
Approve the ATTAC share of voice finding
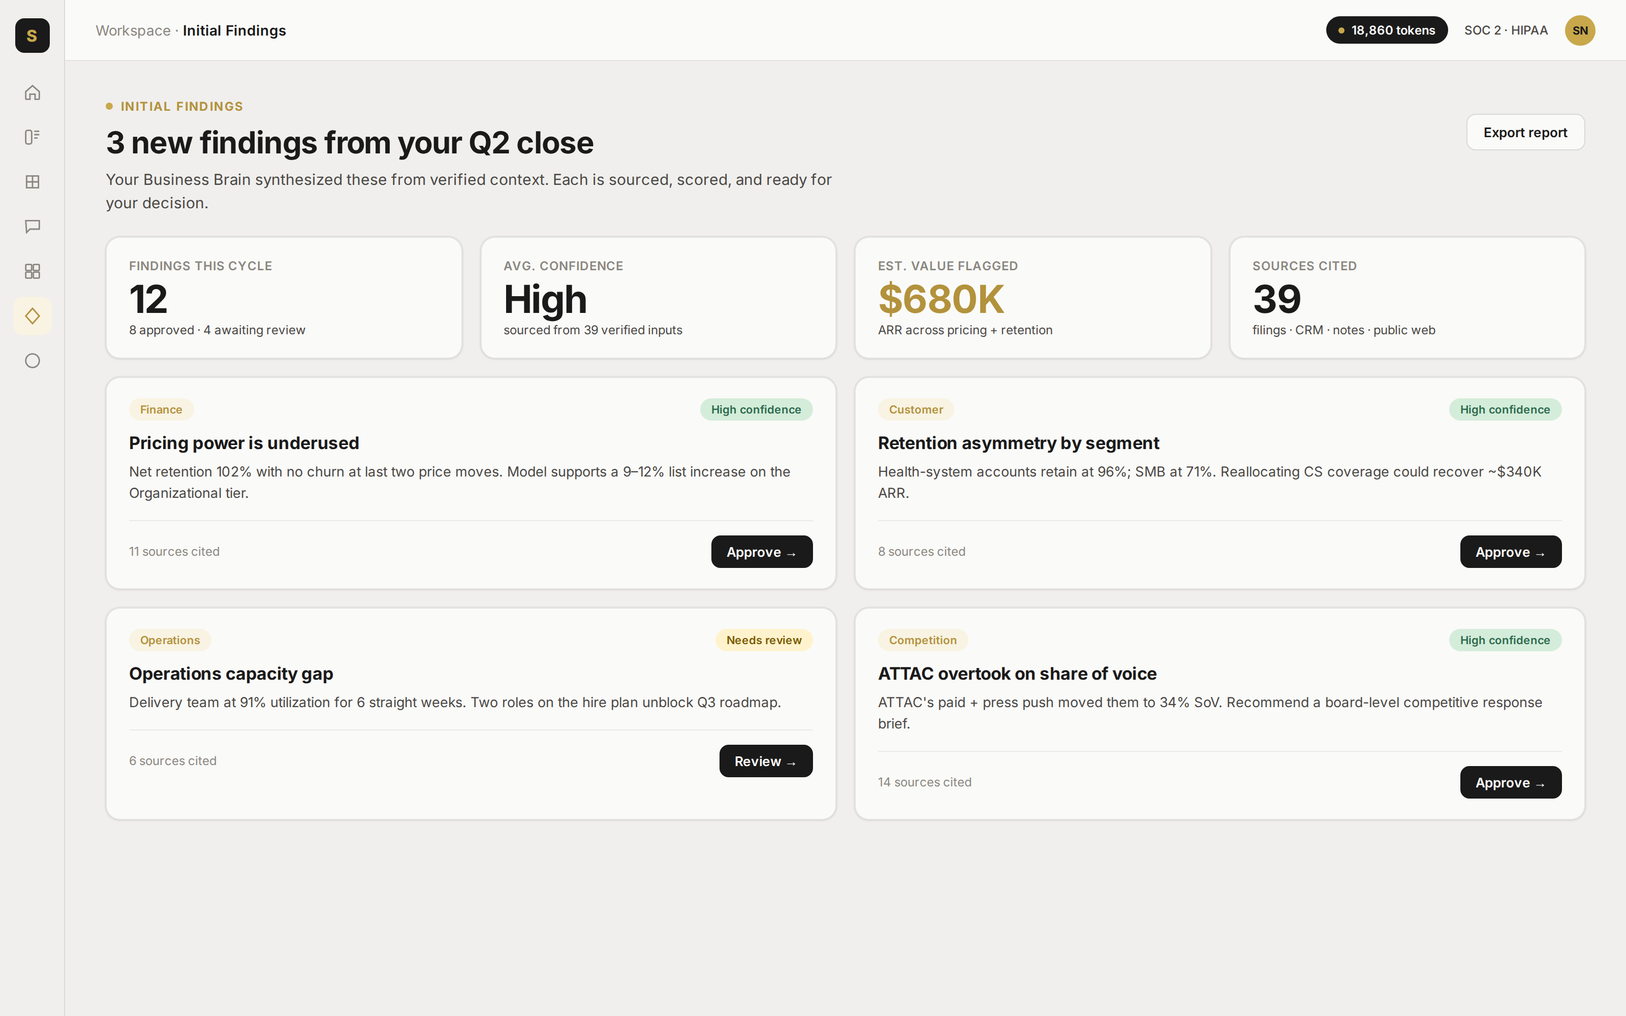[1511, 782]
